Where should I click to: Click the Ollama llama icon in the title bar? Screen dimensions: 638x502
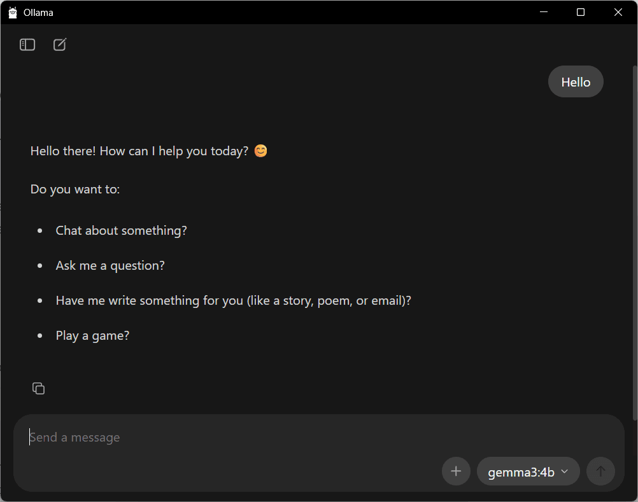point(13,12)
